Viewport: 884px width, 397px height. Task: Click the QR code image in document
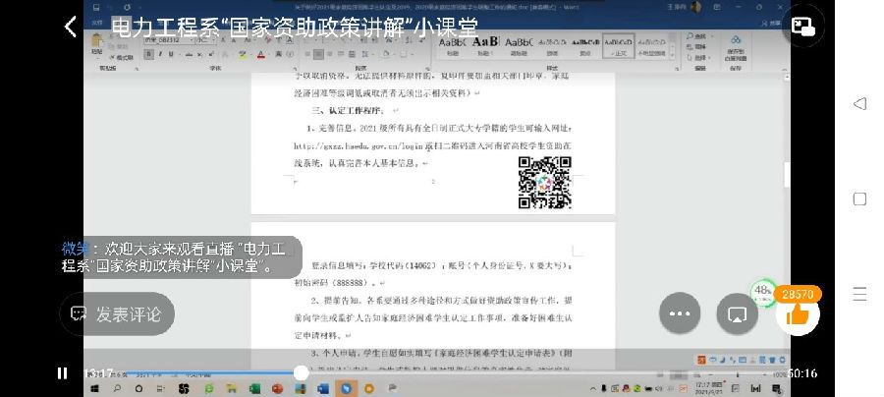click(x=544, y=183)
